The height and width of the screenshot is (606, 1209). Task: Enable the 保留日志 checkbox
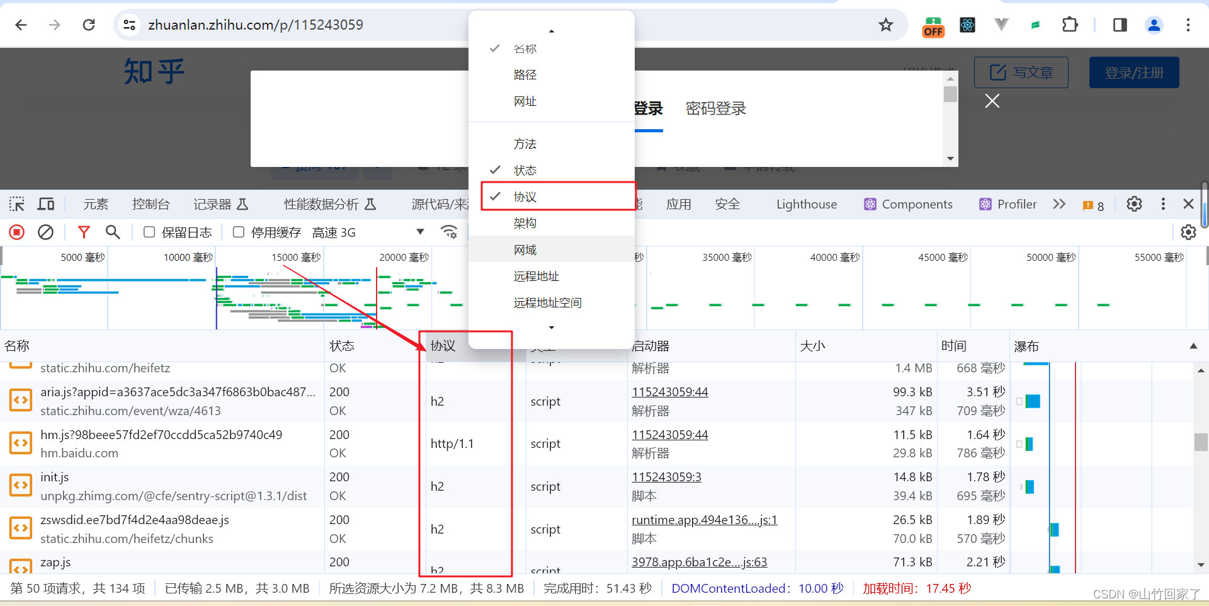(149, 232)
